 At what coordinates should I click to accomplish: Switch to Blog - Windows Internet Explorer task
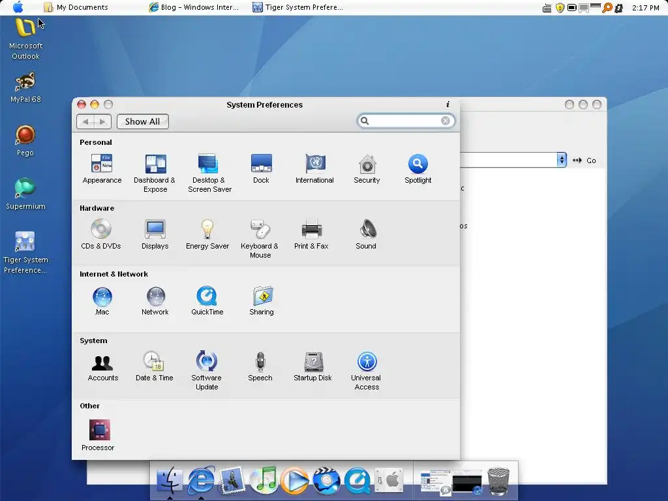pos(194,7)
